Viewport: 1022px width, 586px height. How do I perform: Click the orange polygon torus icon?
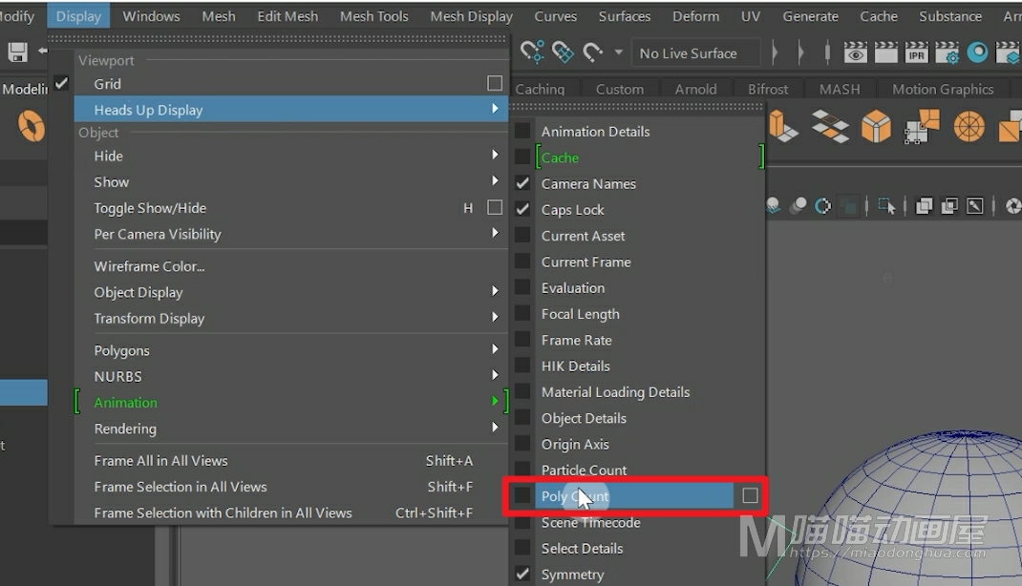click(x=31, y=126)
